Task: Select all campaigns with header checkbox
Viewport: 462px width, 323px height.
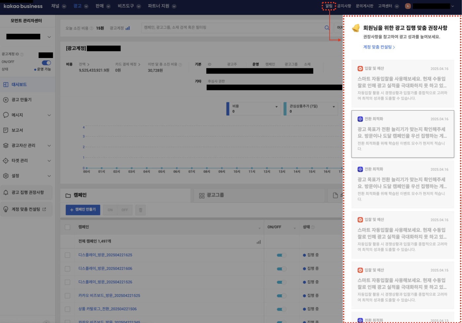Action: [68, 227]
